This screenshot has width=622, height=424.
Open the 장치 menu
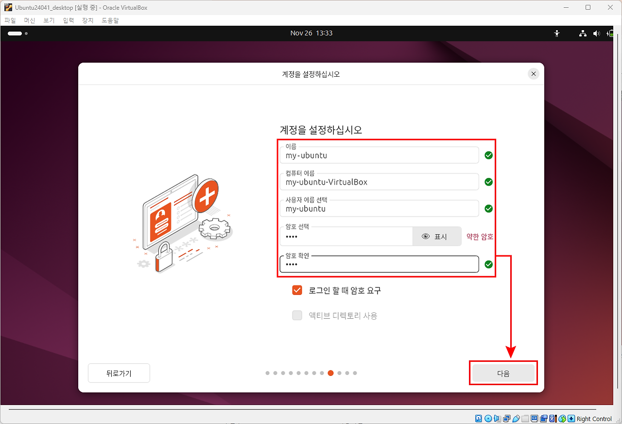click(88, 20)
